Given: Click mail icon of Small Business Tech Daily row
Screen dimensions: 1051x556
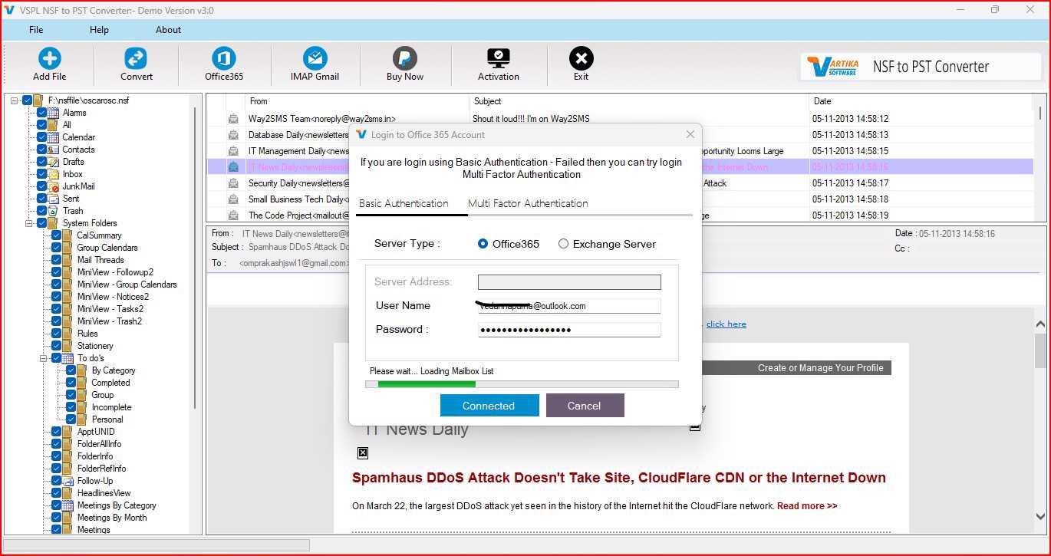Looking at the screenshot, I should click(233, 199).
